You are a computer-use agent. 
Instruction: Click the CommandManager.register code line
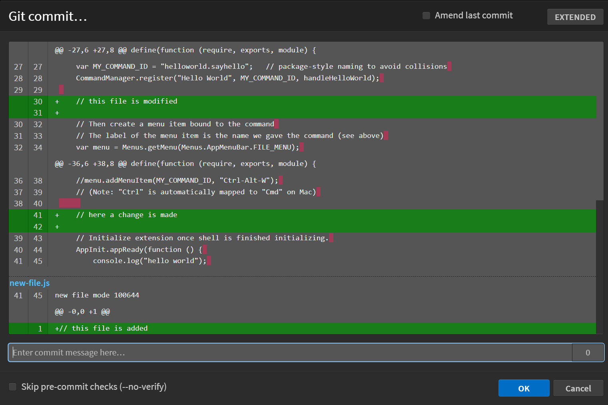[x=227, y=78]
